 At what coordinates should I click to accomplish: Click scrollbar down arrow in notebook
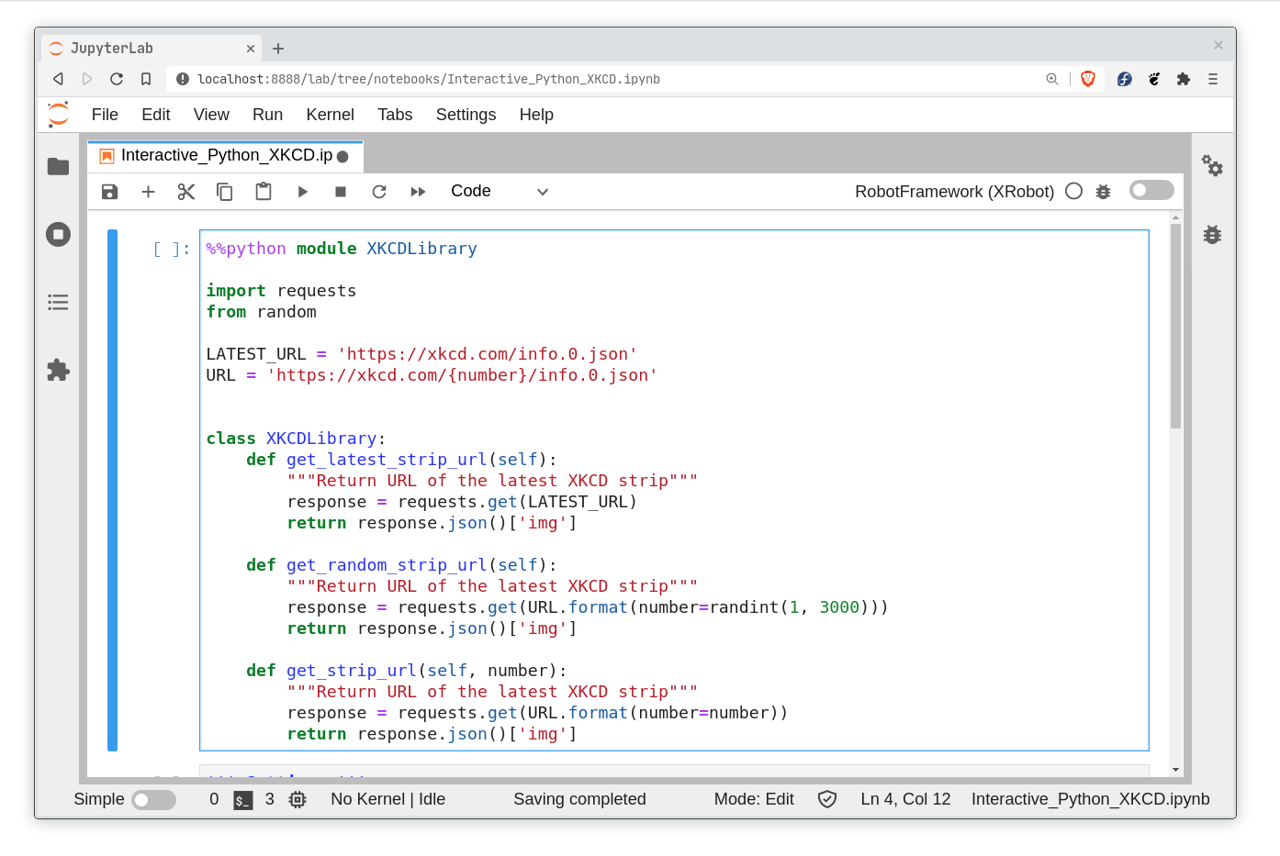1175,770
